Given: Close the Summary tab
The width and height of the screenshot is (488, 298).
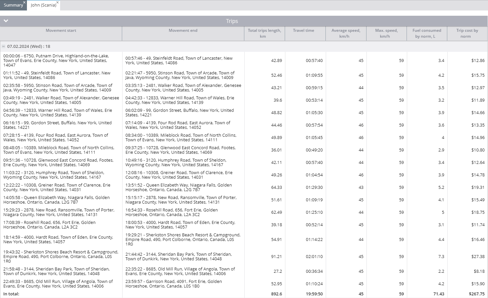Looking at the screenshot, I should click(24, 2).
